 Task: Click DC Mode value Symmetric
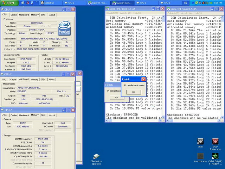(63, 126)
